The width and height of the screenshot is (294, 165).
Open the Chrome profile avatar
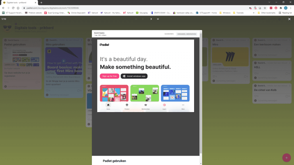286,8
